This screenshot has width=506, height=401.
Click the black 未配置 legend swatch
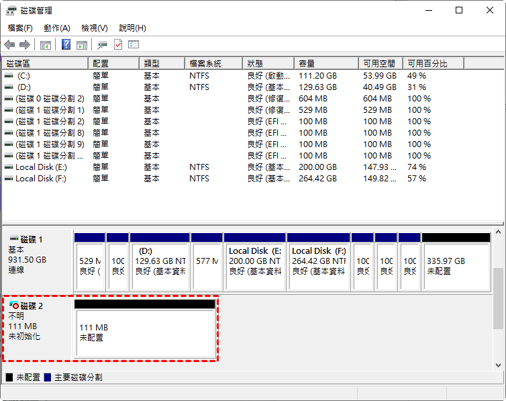coord(9,377)
